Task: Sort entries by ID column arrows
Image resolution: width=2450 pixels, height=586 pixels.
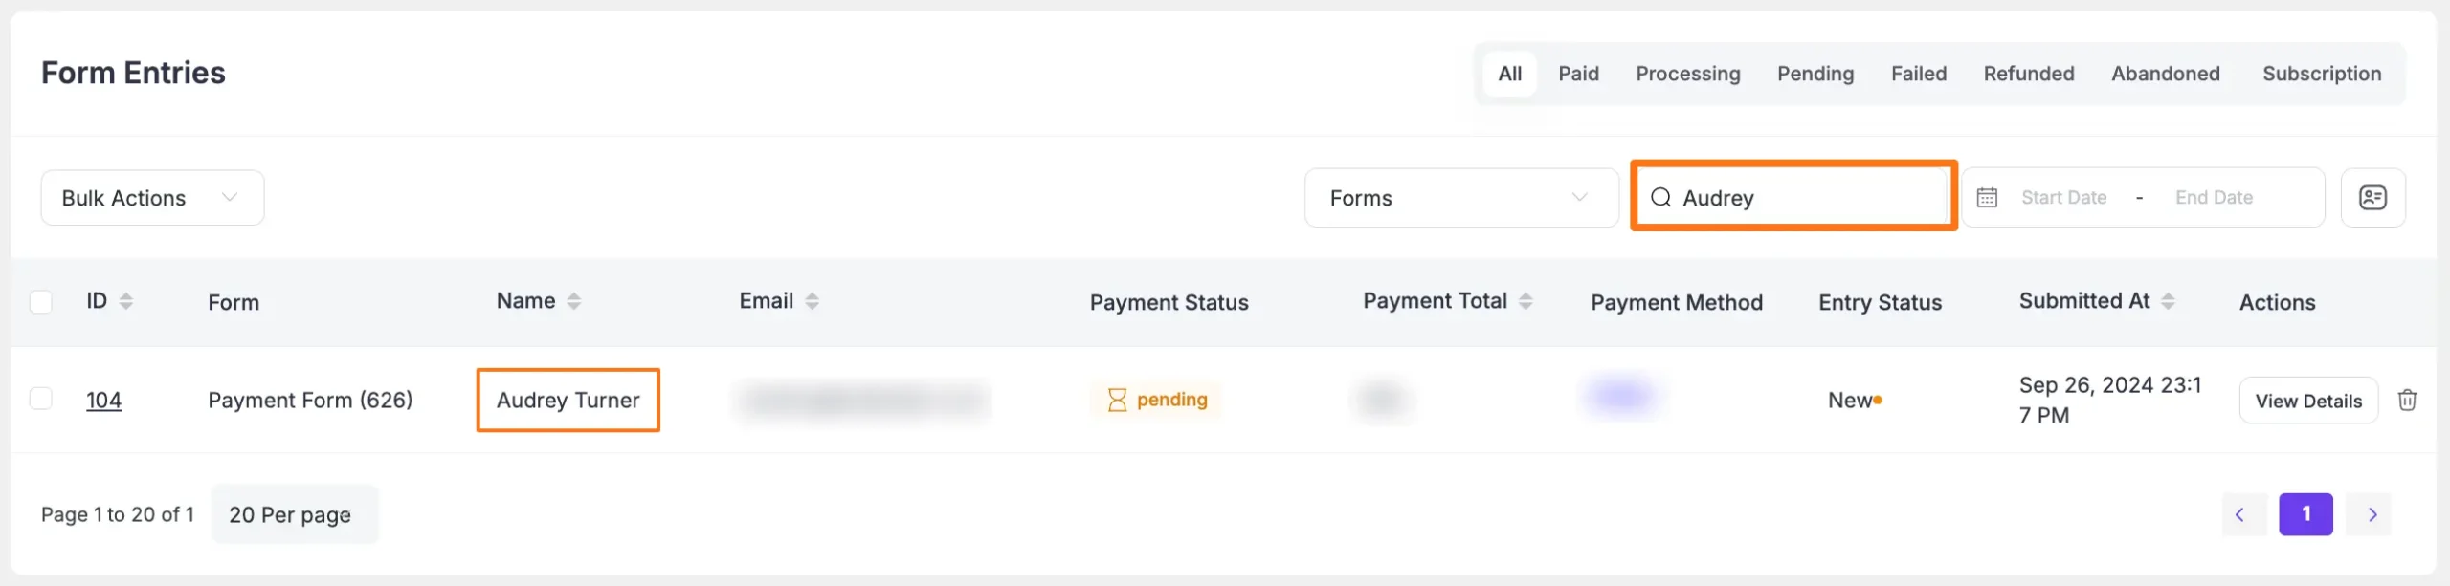Action: tap(126, 301)
